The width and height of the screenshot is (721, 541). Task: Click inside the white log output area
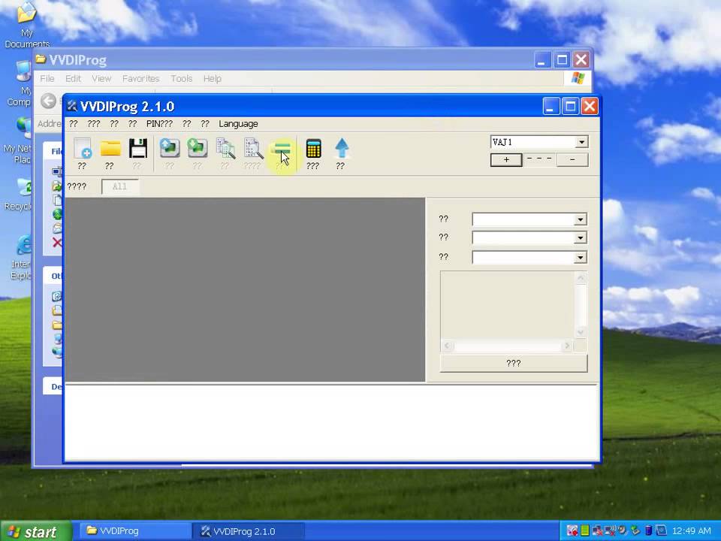pyautogui.click(x=331, y=422)
